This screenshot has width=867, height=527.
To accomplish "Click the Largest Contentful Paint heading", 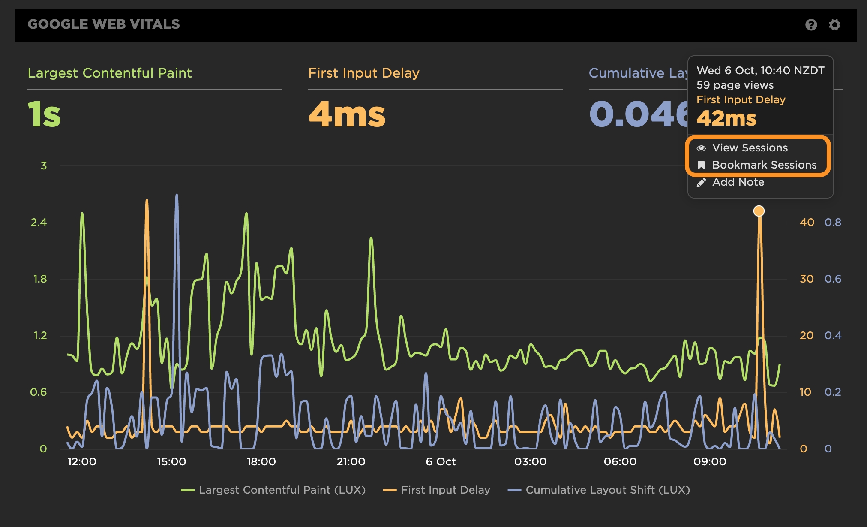I will [110, 73].
